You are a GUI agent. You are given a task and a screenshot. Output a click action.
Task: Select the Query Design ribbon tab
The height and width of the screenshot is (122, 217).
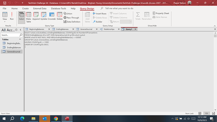click(x=87, y=8)
